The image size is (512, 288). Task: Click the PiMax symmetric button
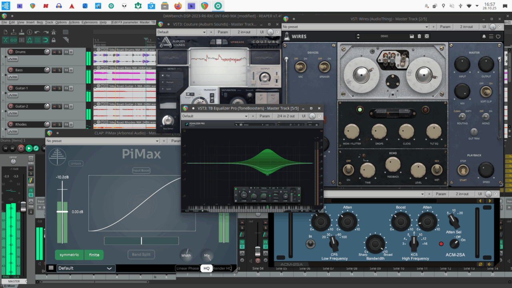point(69,255)
